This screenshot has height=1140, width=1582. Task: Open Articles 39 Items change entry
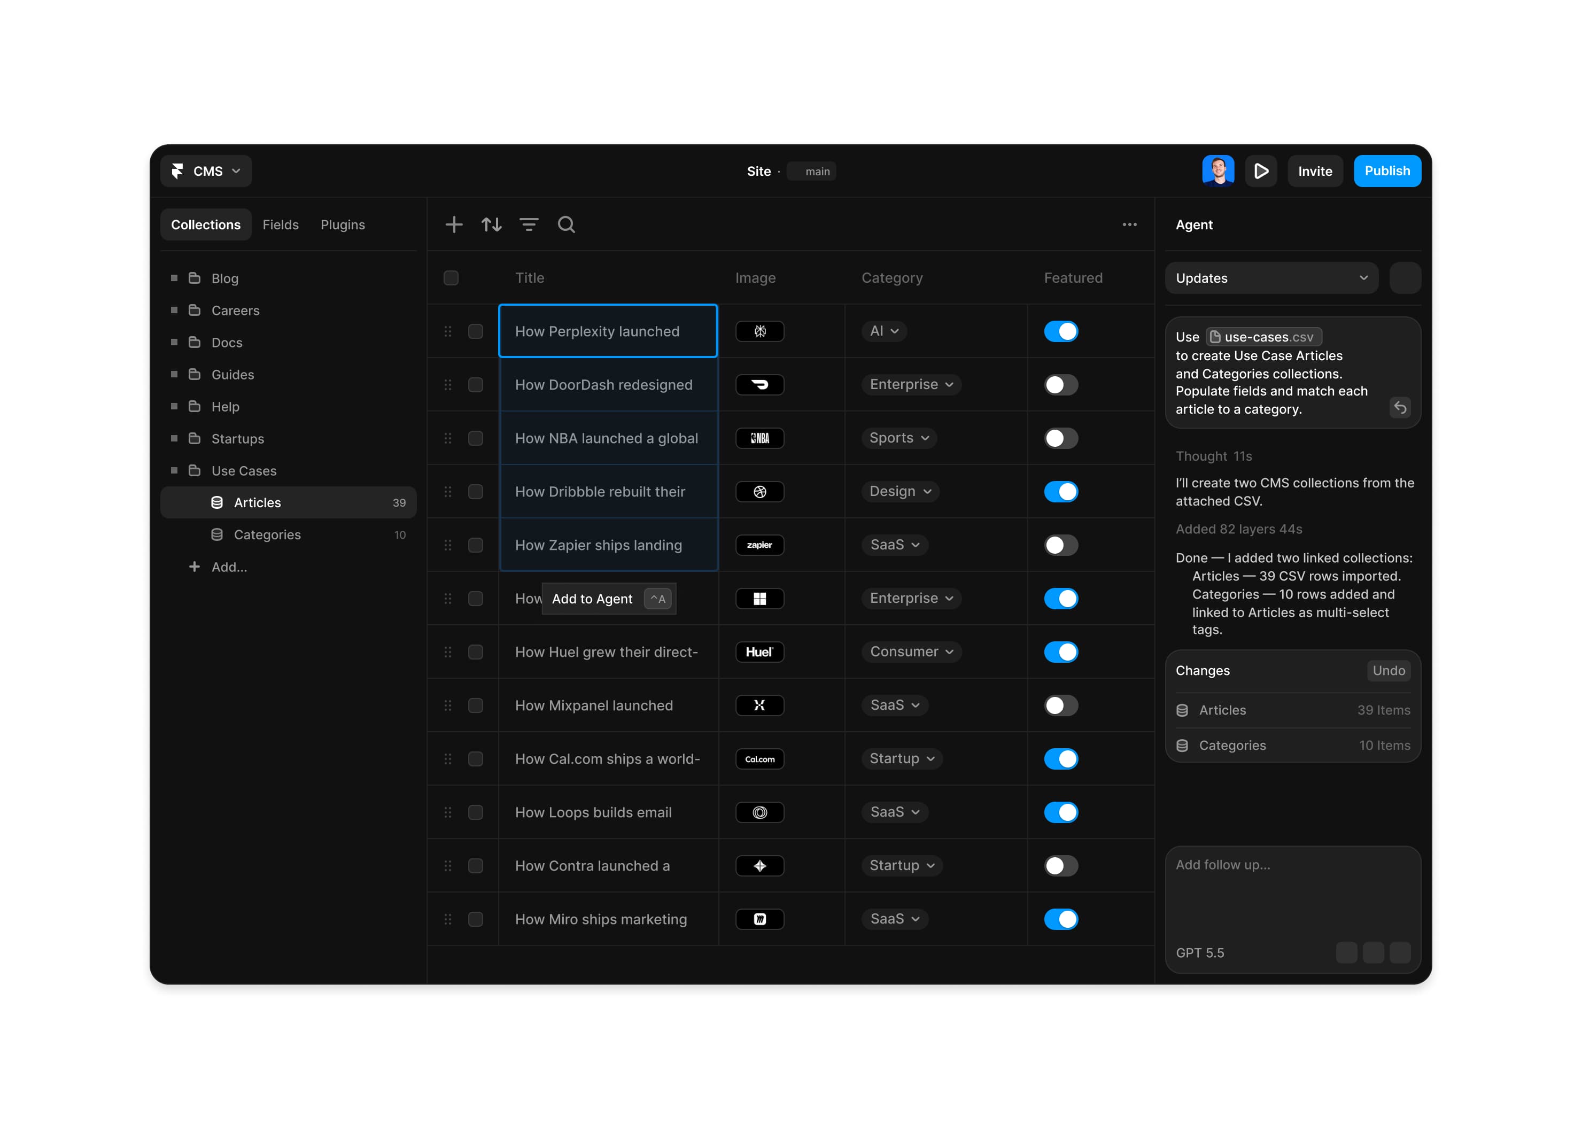[x=1292, y=710]
